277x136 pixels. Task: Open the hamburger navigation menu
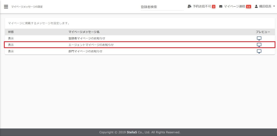(6, 7)
